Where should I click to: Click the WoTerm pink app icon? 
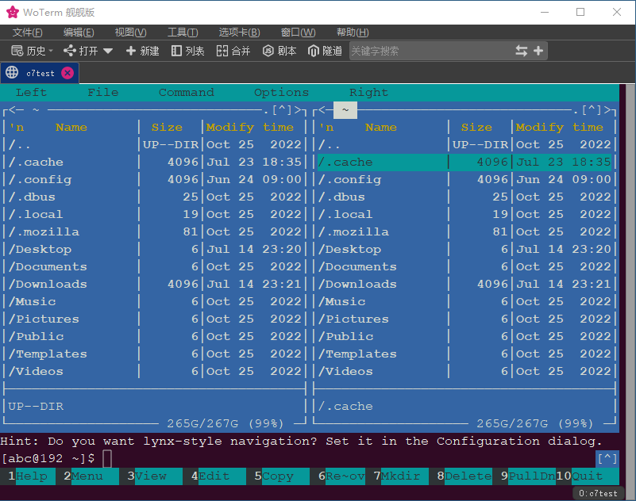[13, 12]
